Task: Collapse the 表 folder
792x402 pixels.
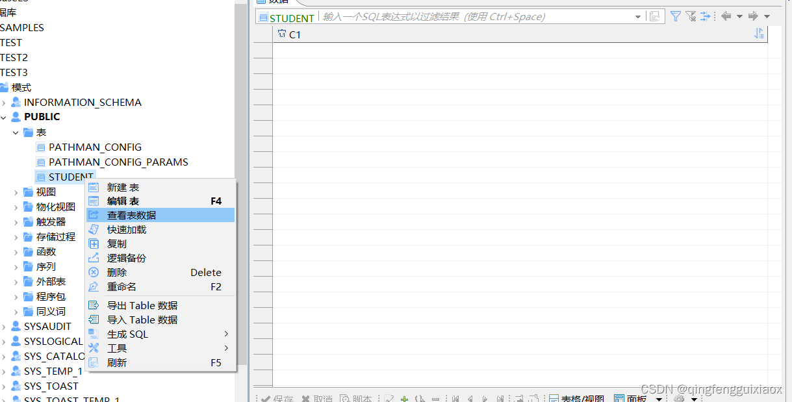Action: 16,132
